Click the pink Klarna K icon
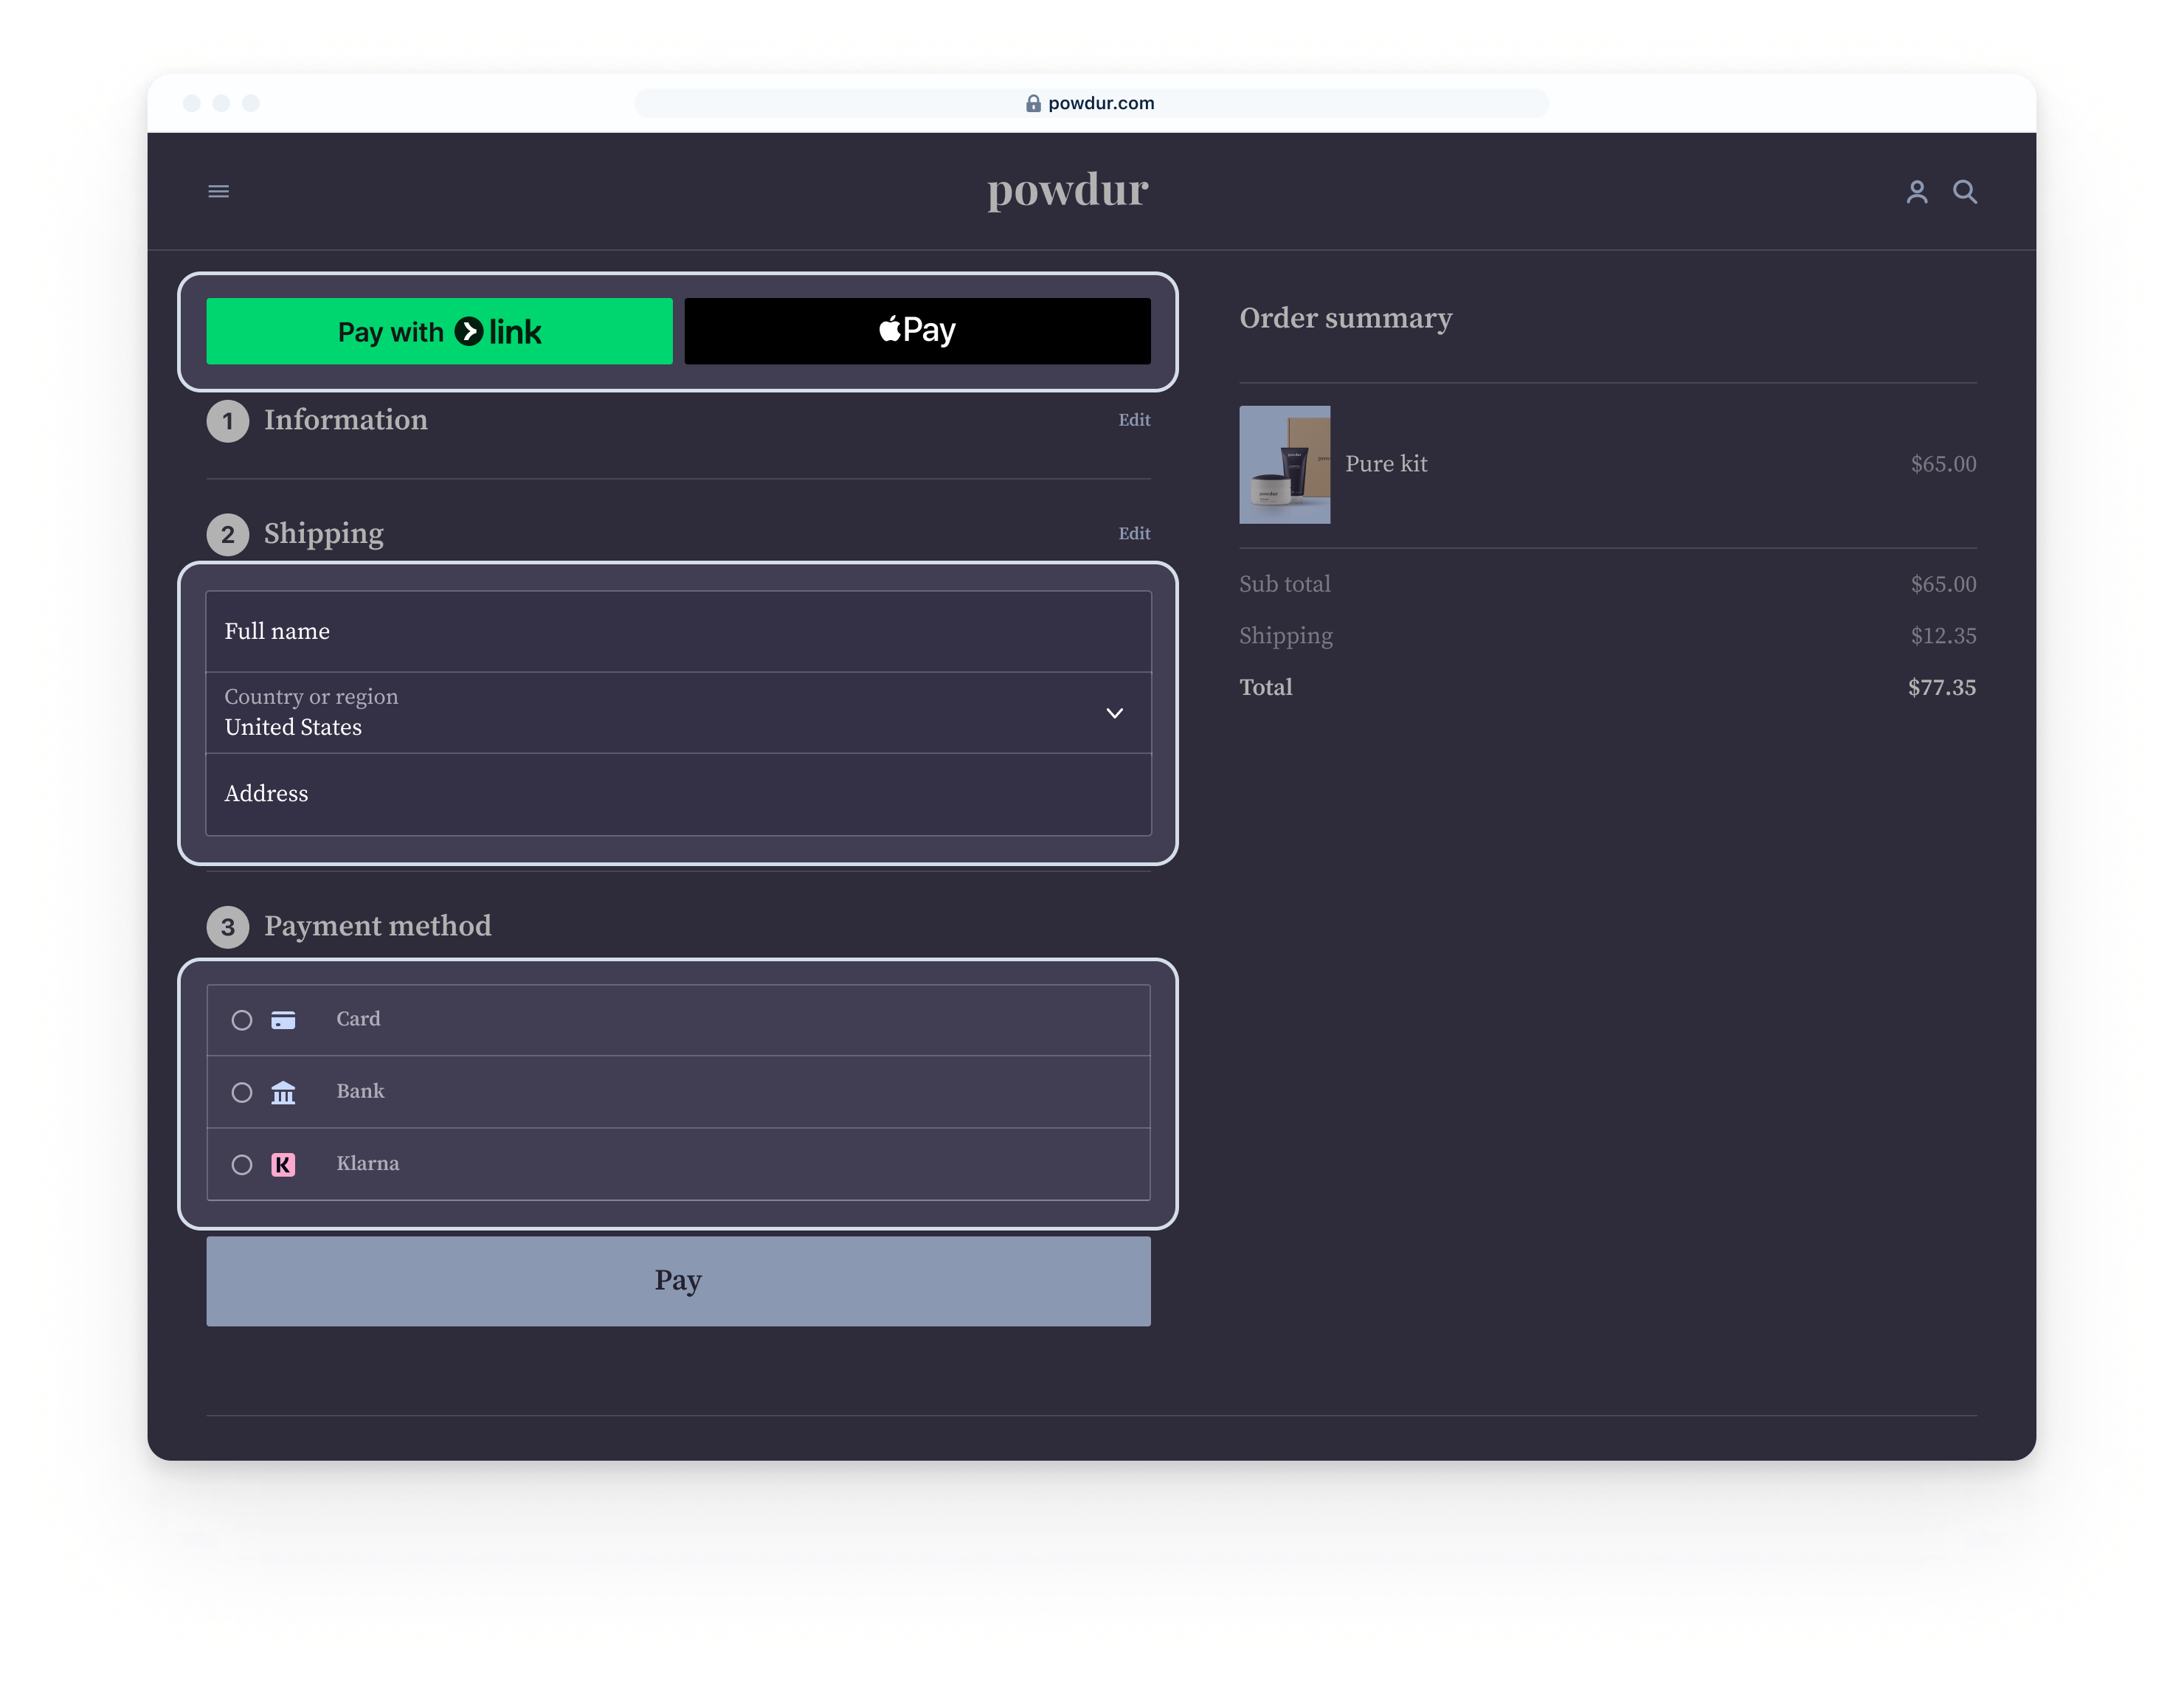2184x1682 pixels. pos(284,1164)
